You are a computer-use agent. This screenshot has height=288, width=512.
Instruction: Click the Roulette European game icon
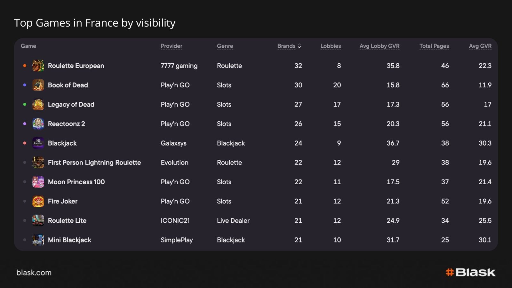pyautogui.click(x=38, y=66)
